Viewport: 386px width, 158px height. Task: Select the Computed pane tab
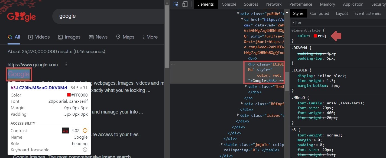320,13
